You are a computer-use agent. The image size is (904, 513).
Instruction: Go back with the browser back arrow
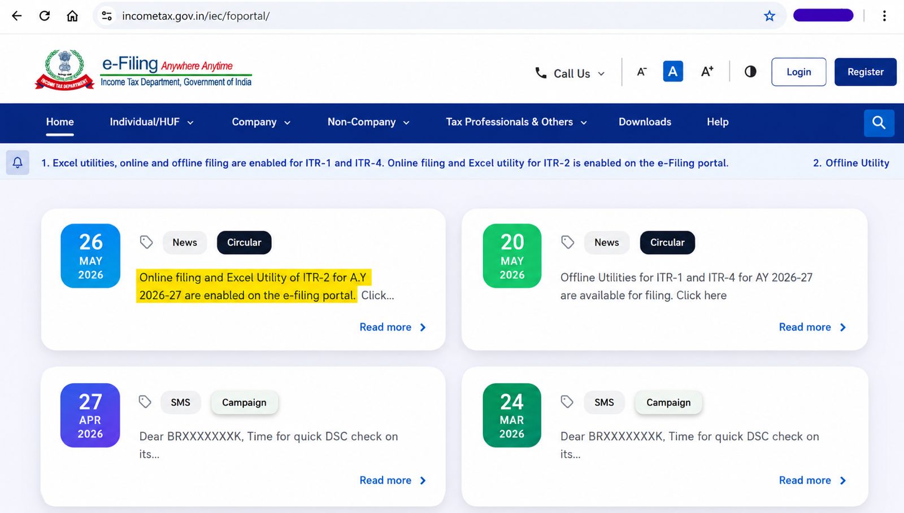(x=16, y=16)
